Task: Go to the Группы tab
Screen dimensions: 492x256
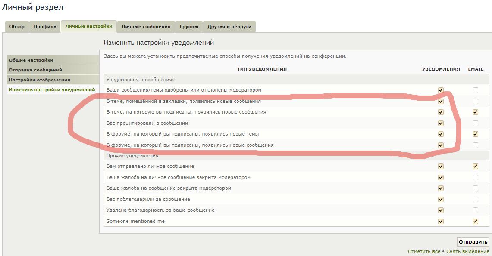Action: (189, 26)
